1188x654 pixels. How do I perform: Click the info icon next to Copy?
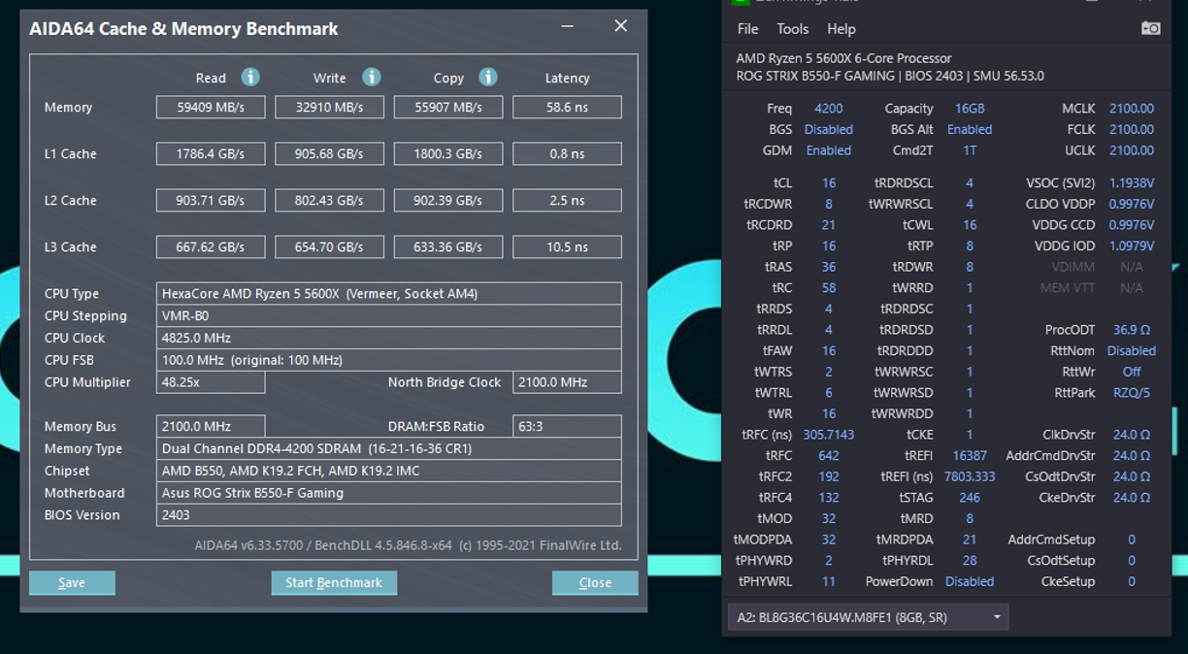[x=488, y=78]
